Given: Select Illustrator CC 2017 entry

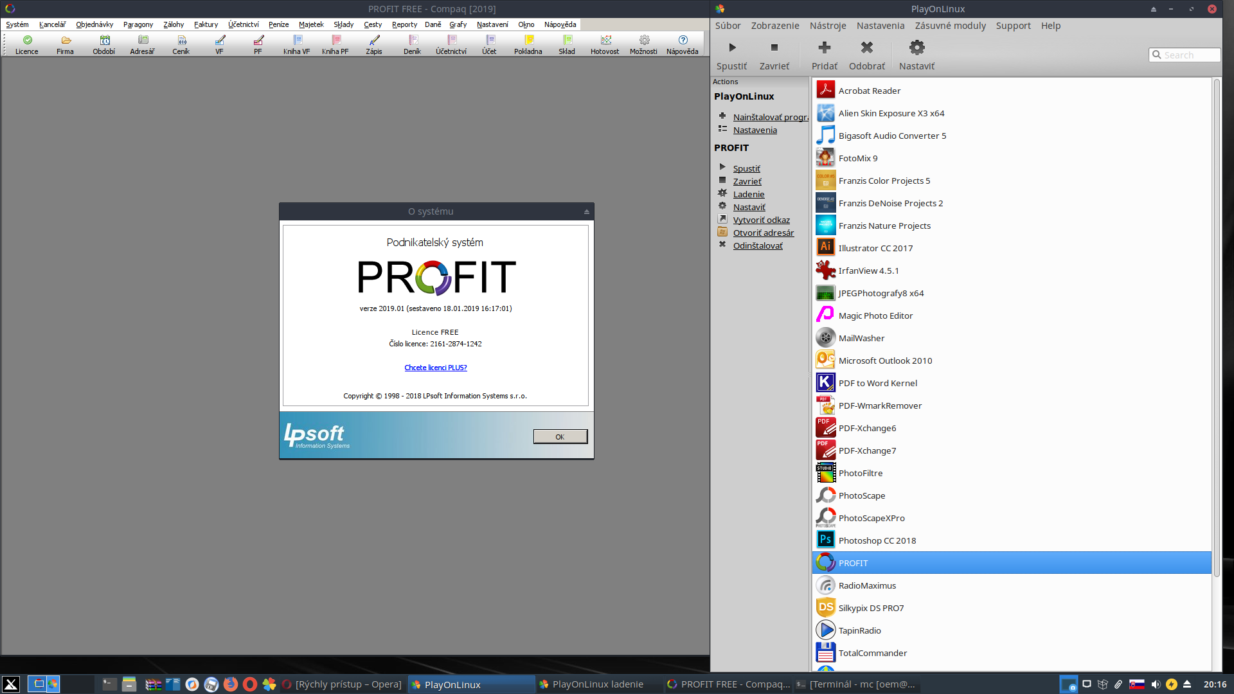Looking at the screenshot, I should [x=1012, y=248].
